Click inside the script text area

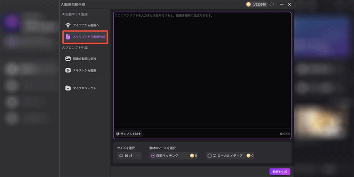pyautogui.click(x=202, y=72)
